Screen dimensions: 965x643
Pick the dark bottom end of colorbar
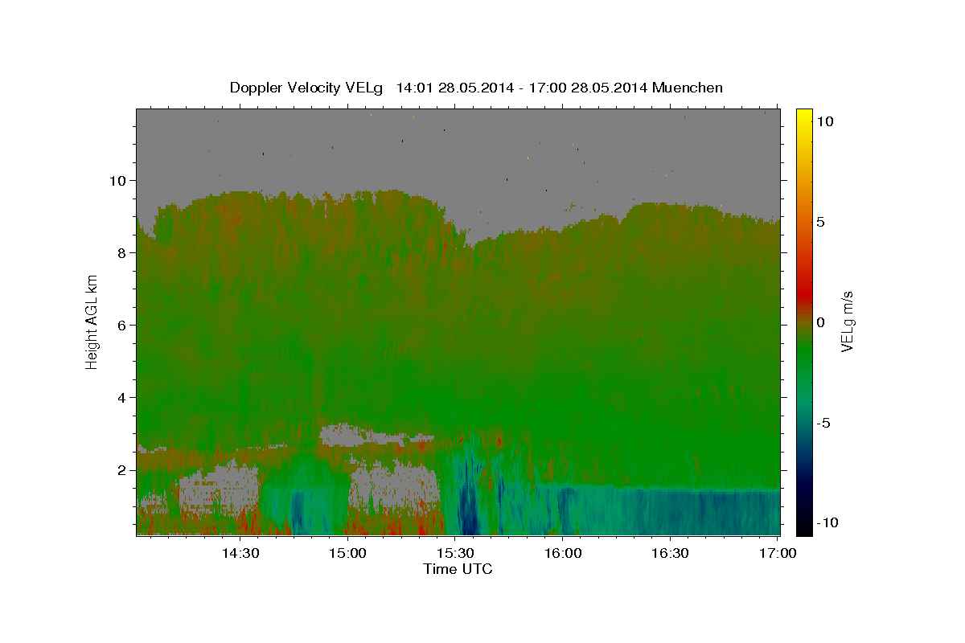(x=804, y=526)
